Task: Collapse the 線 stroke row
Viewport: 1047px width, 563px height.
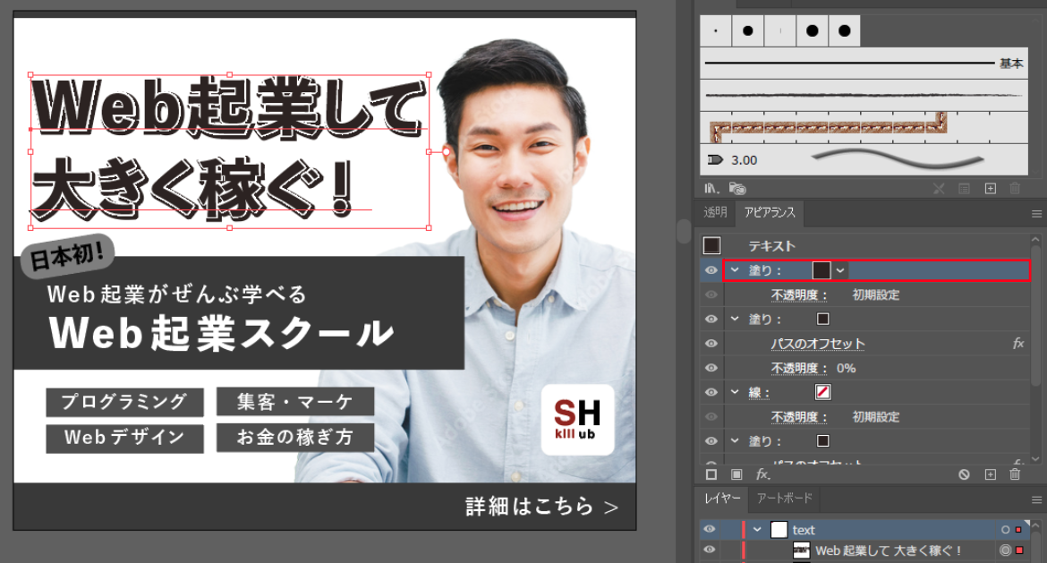Action: tap(736, 392)
